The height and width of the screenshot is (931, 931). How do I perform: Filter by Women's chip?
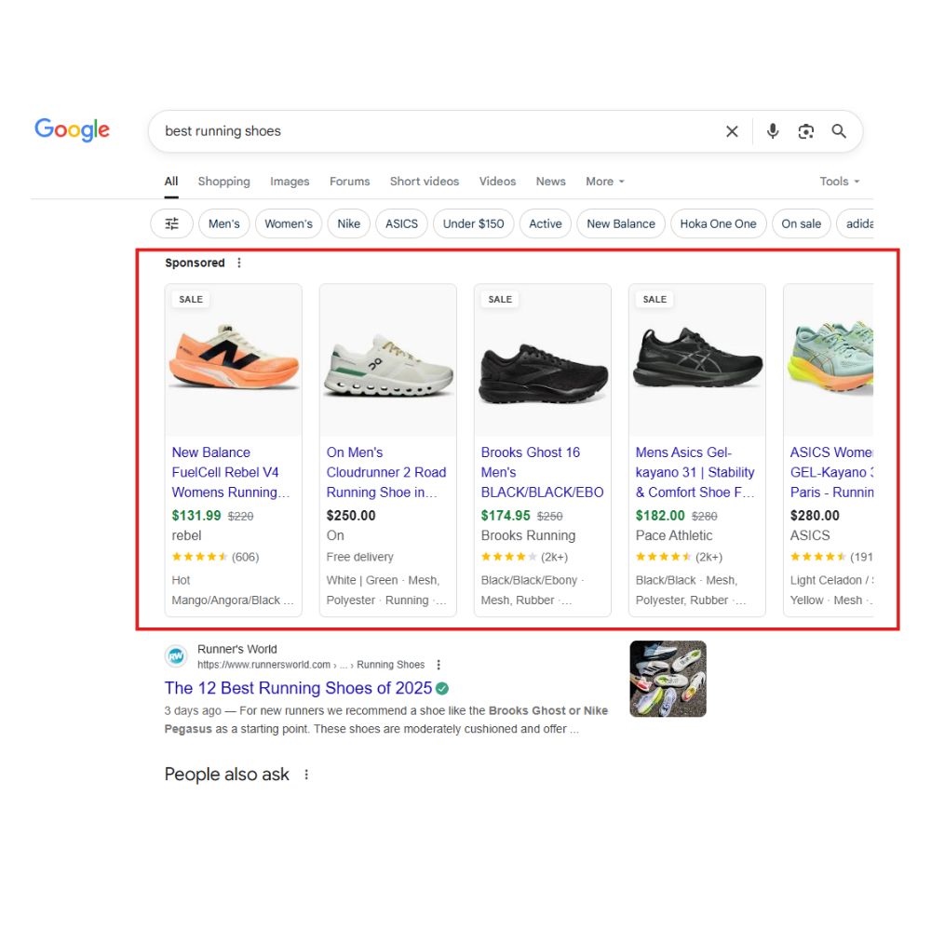289,223
